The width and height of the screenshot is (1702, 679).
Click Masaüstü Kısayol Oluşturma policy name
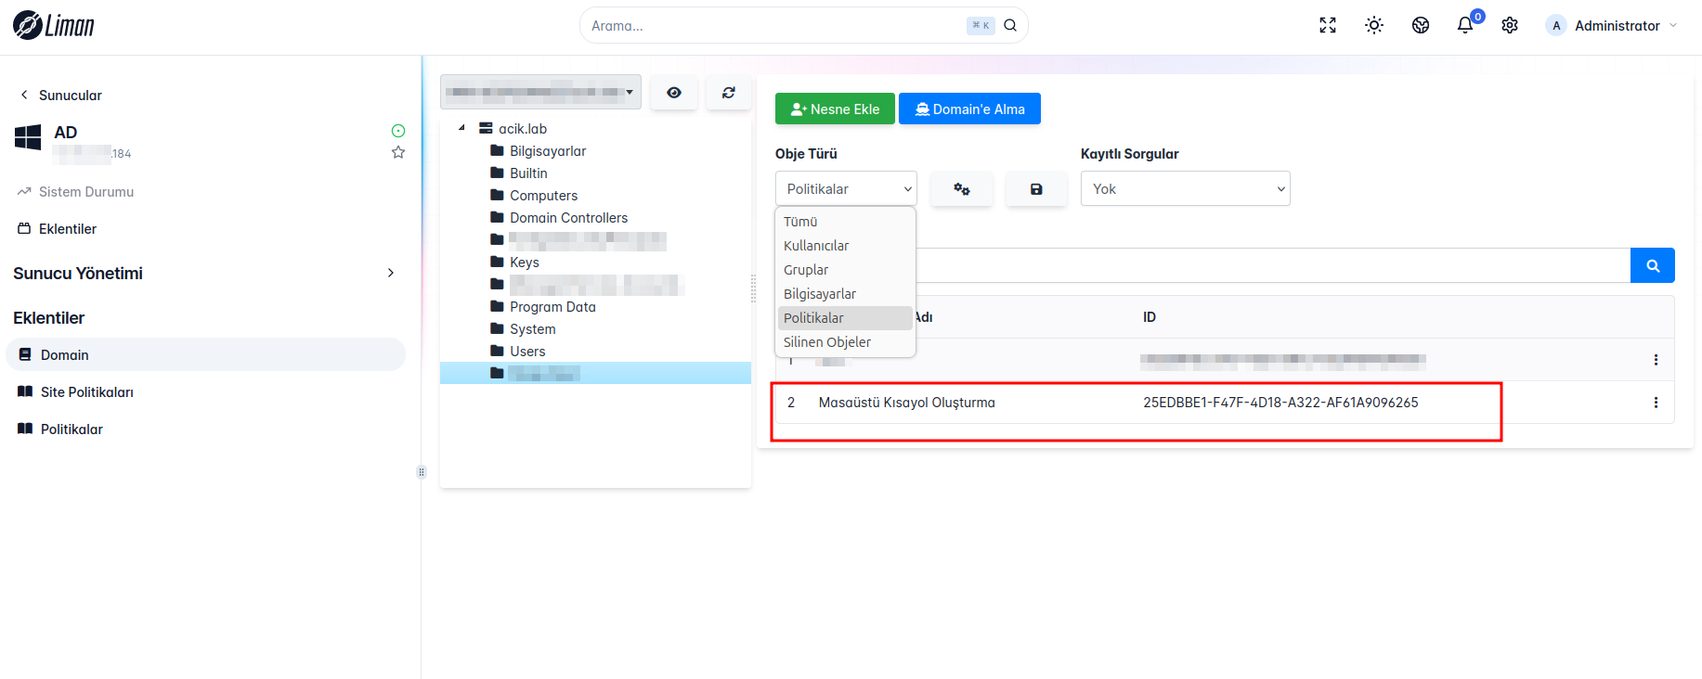(x=906, y=403)
